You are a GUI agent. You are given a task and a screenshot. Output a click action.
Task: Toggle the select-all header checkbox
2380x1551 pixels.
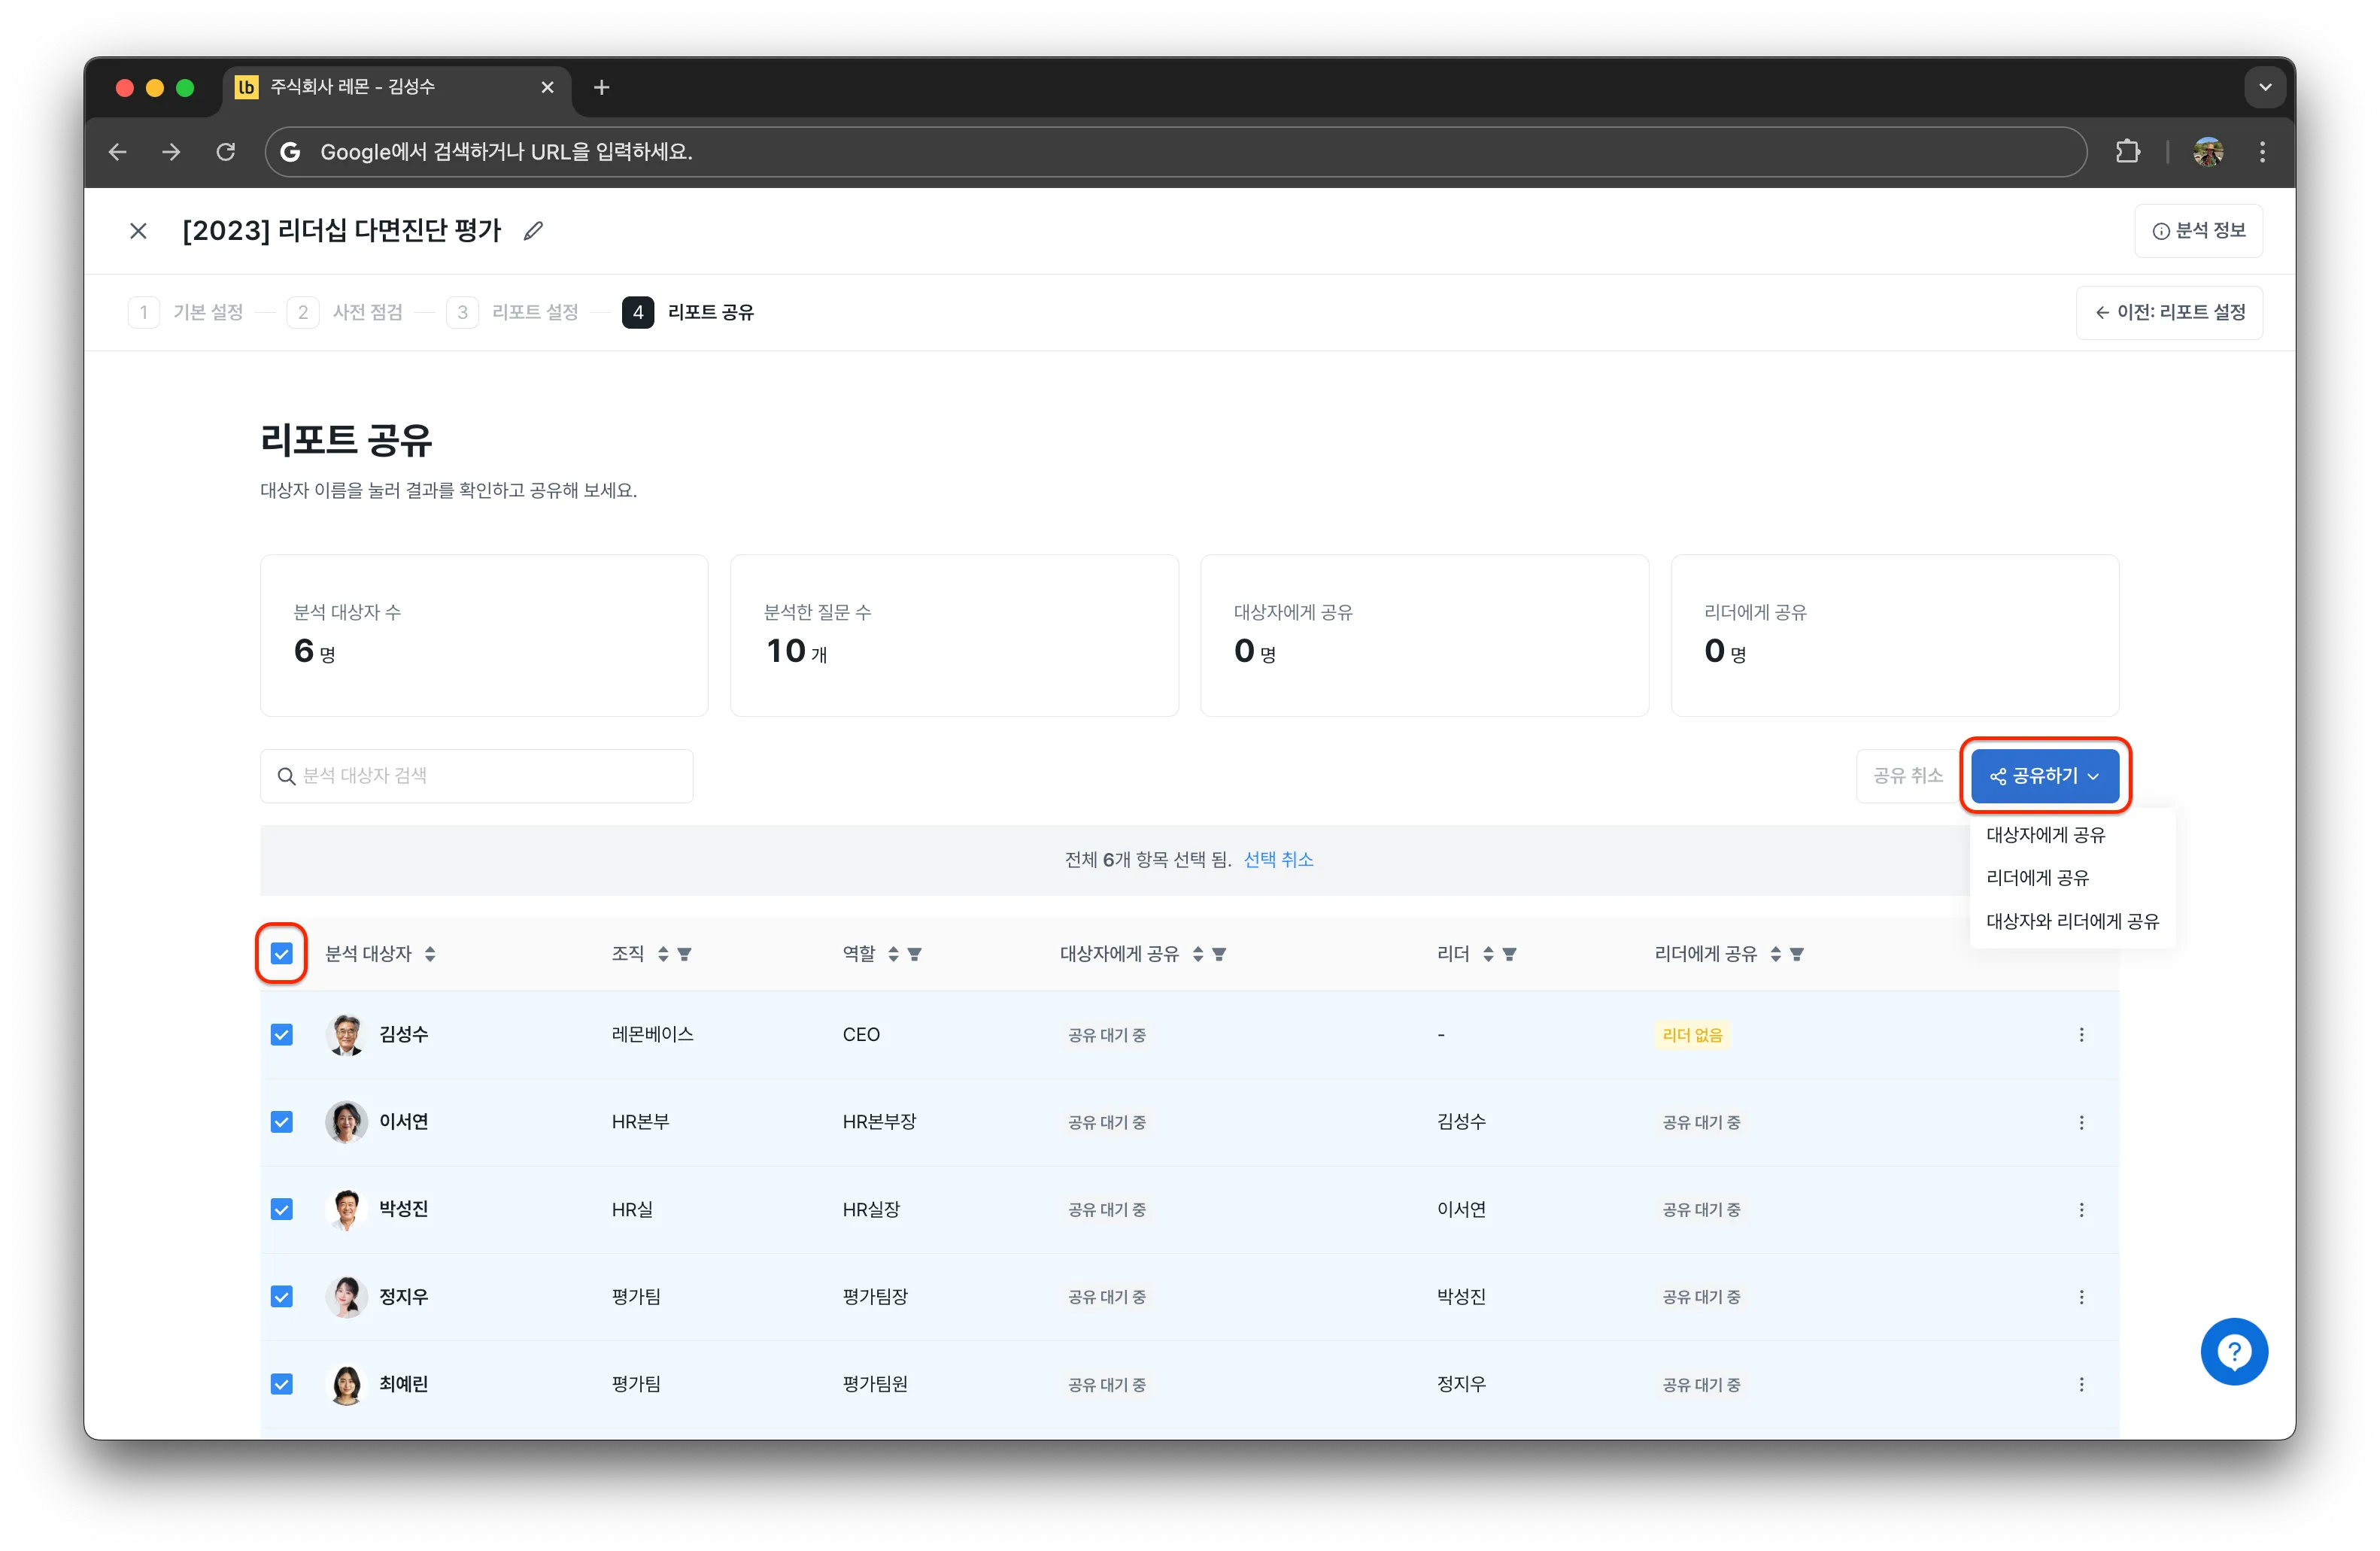pos(282,954)
